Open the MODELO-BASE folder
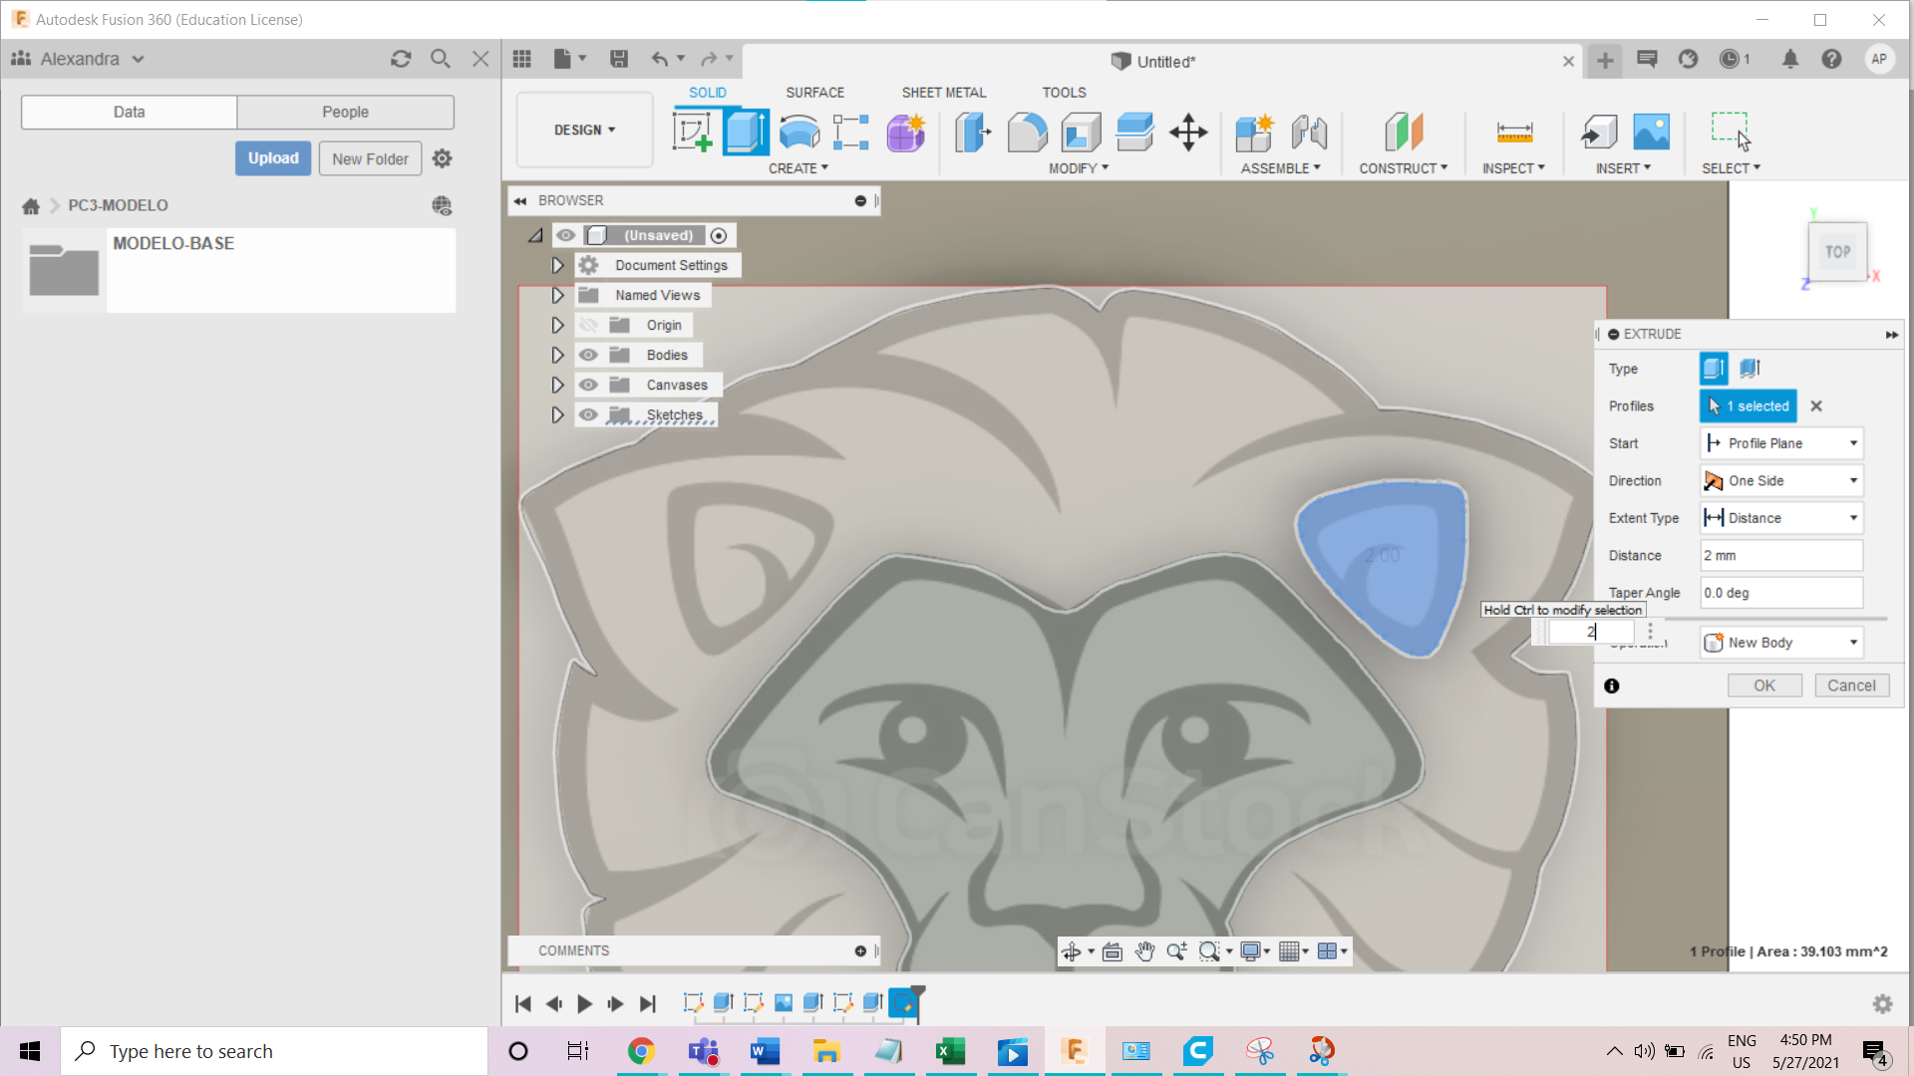Viewport: 1914px width, 1076px height. [x=239, y=270]
